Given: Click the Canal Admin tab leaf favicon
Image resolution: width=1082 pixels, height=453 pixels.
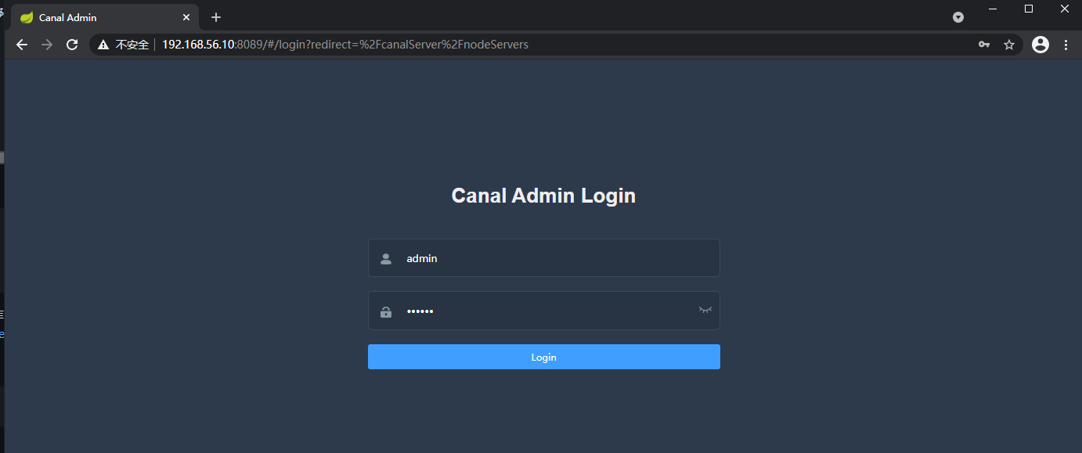Looking at the screenshot, I should click(27, 17).
